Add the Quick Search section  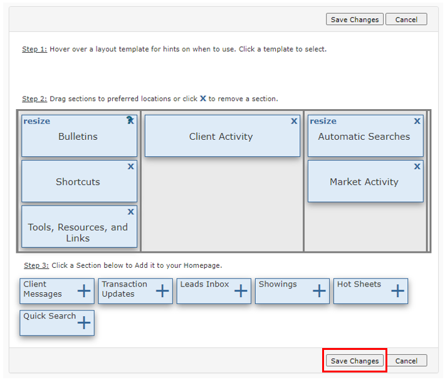(x=84, y=323)
